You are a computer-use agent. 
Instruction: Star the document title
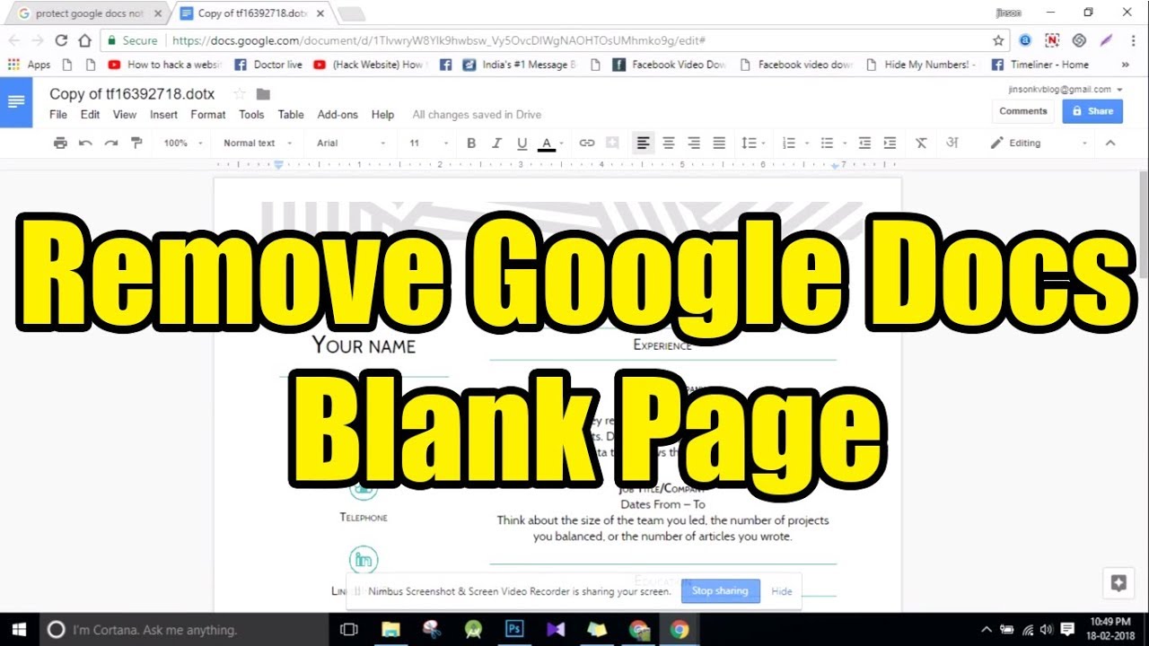(x=240, y=94)
